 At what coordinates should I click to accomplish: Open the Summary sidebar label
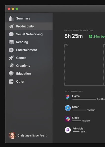click(23, 18)
